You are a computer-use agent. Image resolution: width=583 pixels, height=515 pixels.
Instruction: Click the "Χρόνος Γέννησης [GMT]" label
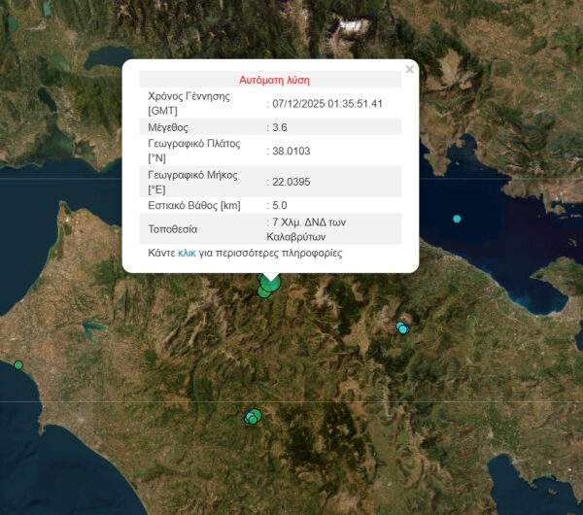tap(188, 104)
